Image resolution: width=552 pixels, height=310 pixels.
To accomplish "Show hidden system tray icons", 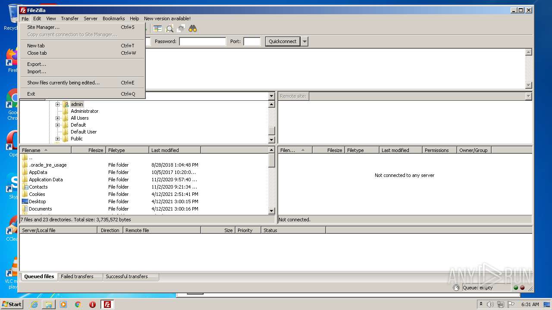I will click(x=481, y=304).
